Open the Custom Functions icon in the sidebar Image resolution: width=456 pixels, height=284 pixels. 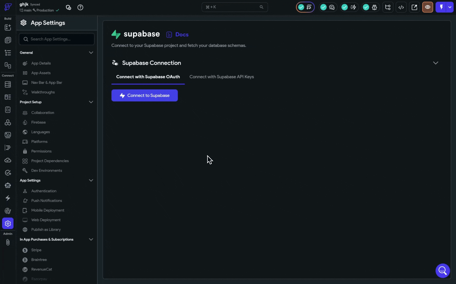coord(8,148)
